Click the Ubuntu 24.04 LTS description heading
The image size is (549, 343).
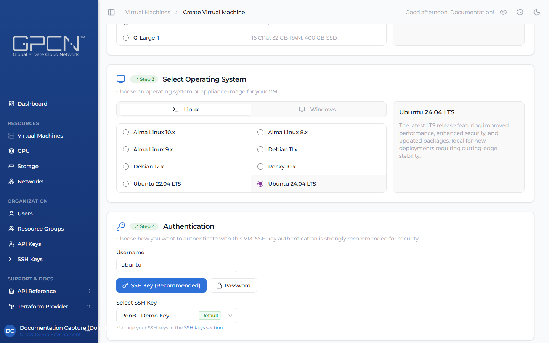427,112
